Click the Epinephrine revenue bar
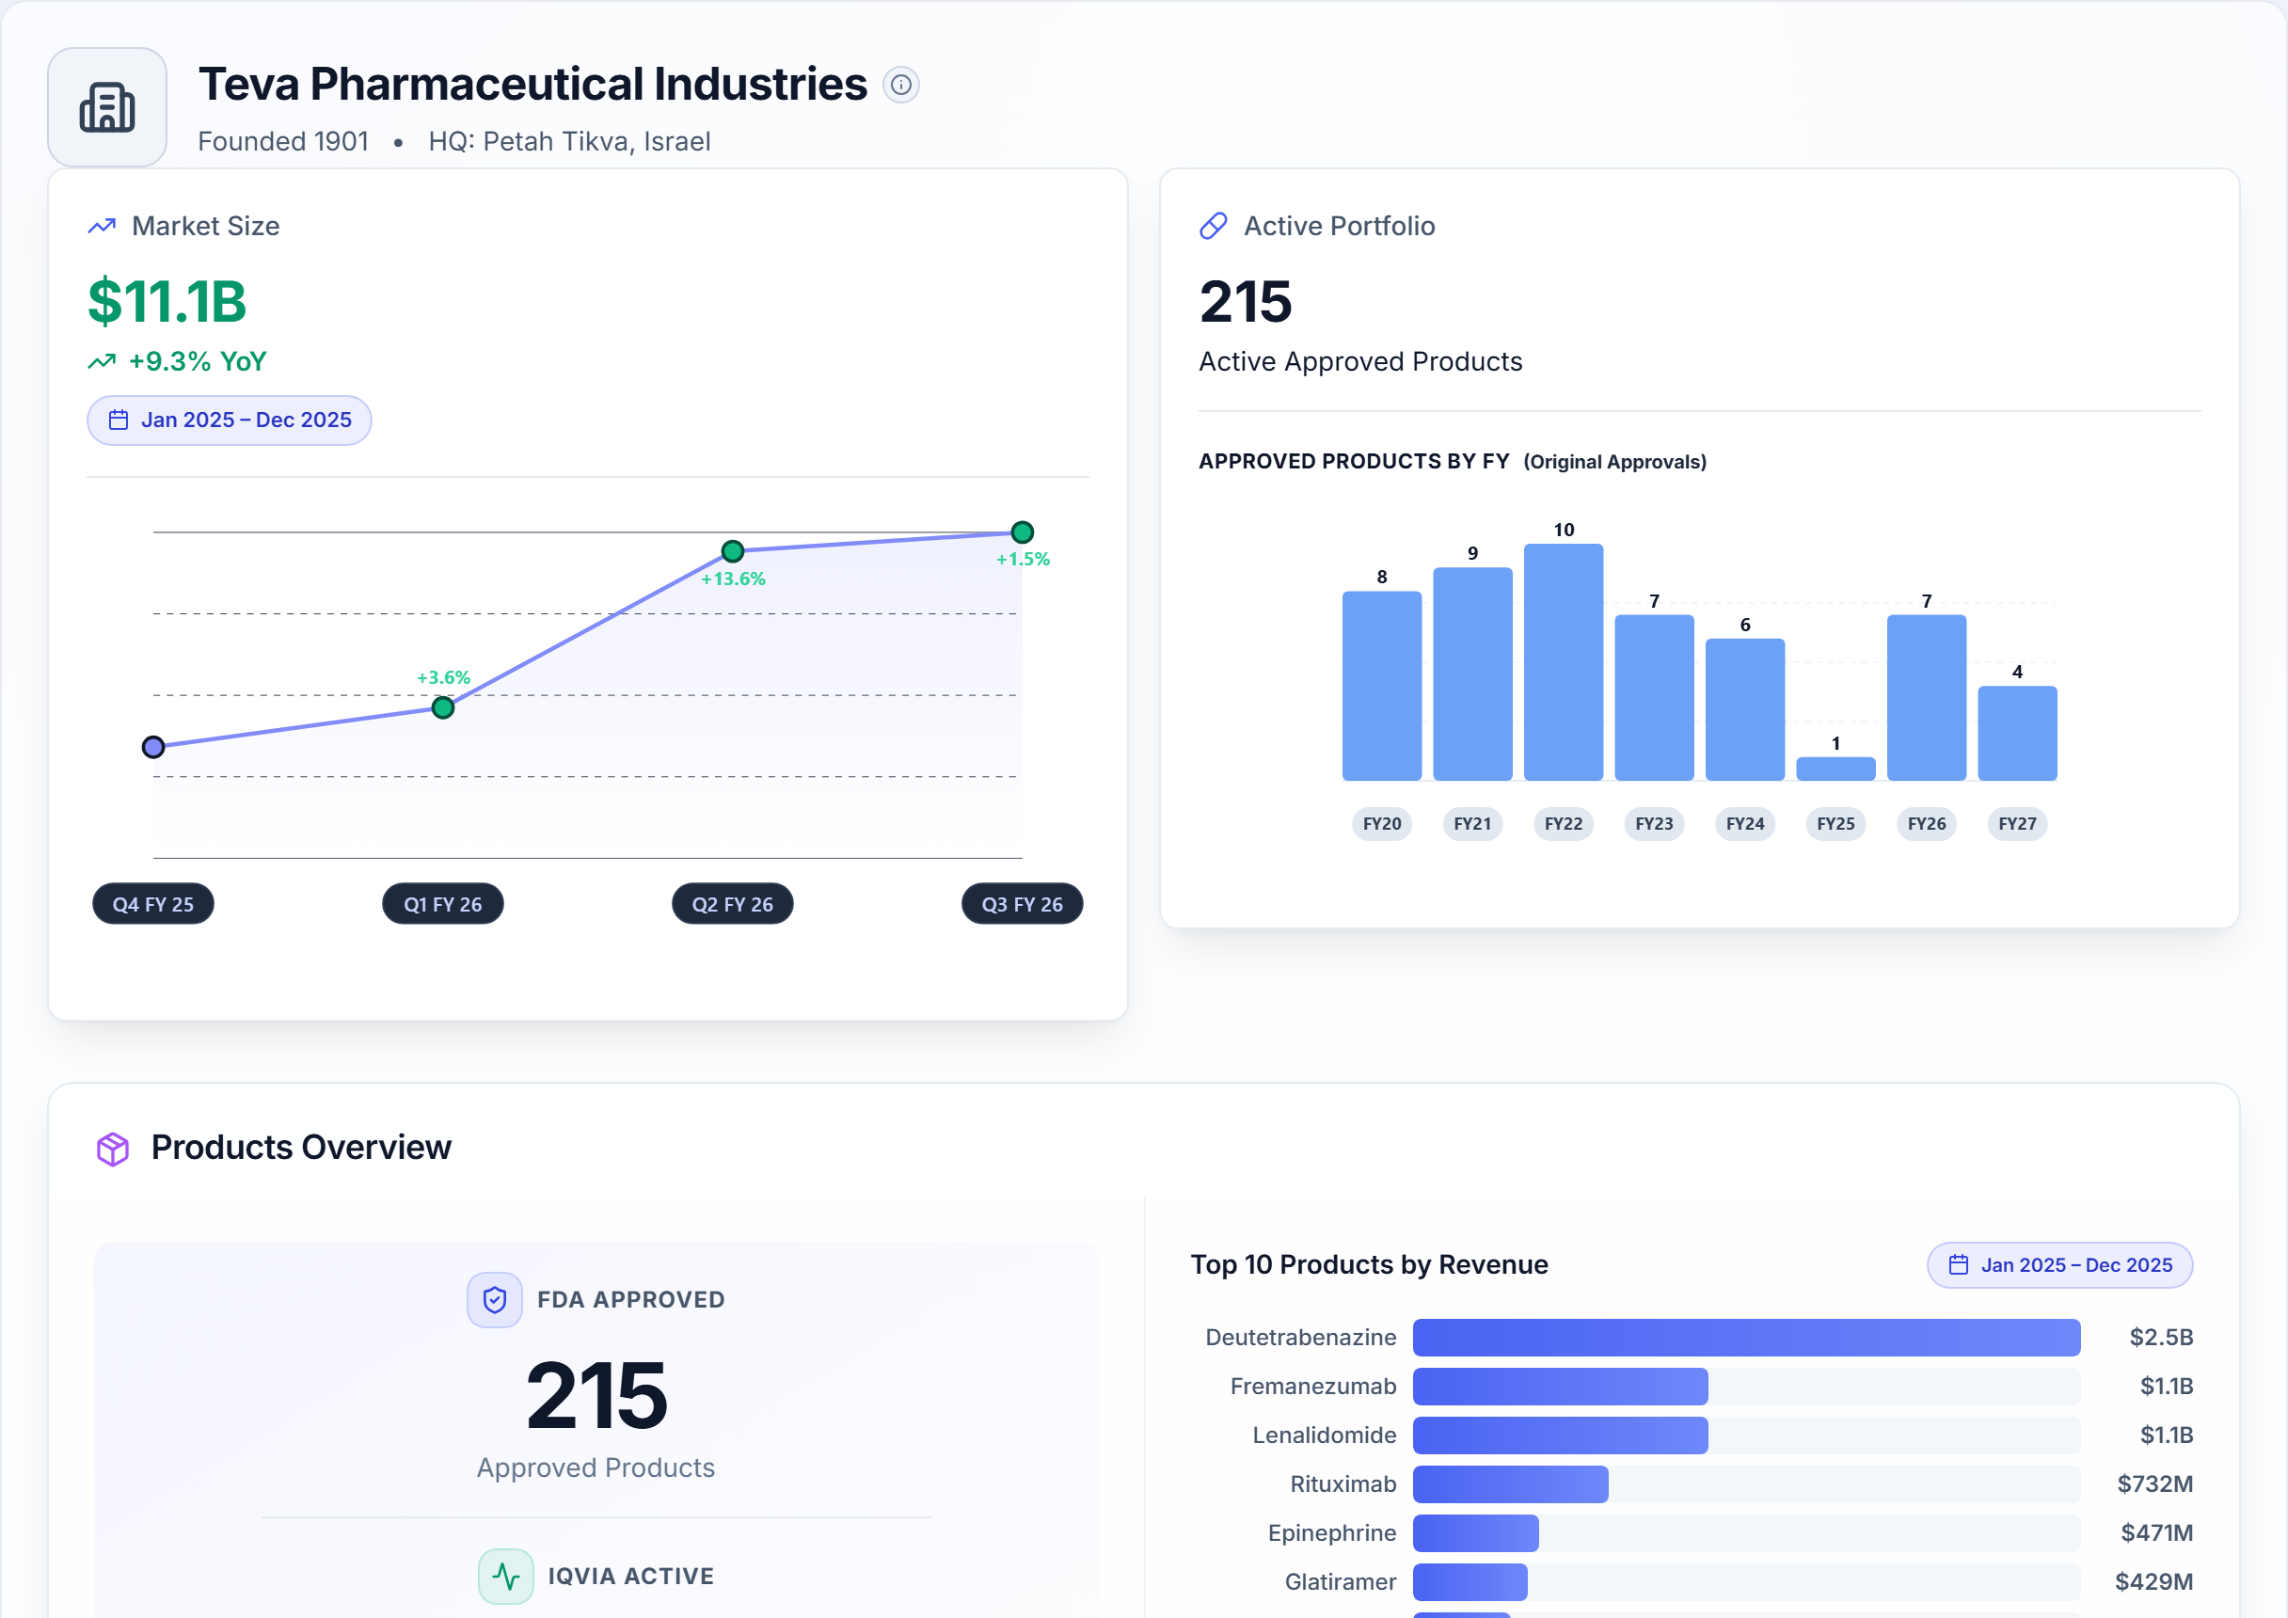The width and height of the screenshot is (2288, 1618). click(x=1476, y=1532)
